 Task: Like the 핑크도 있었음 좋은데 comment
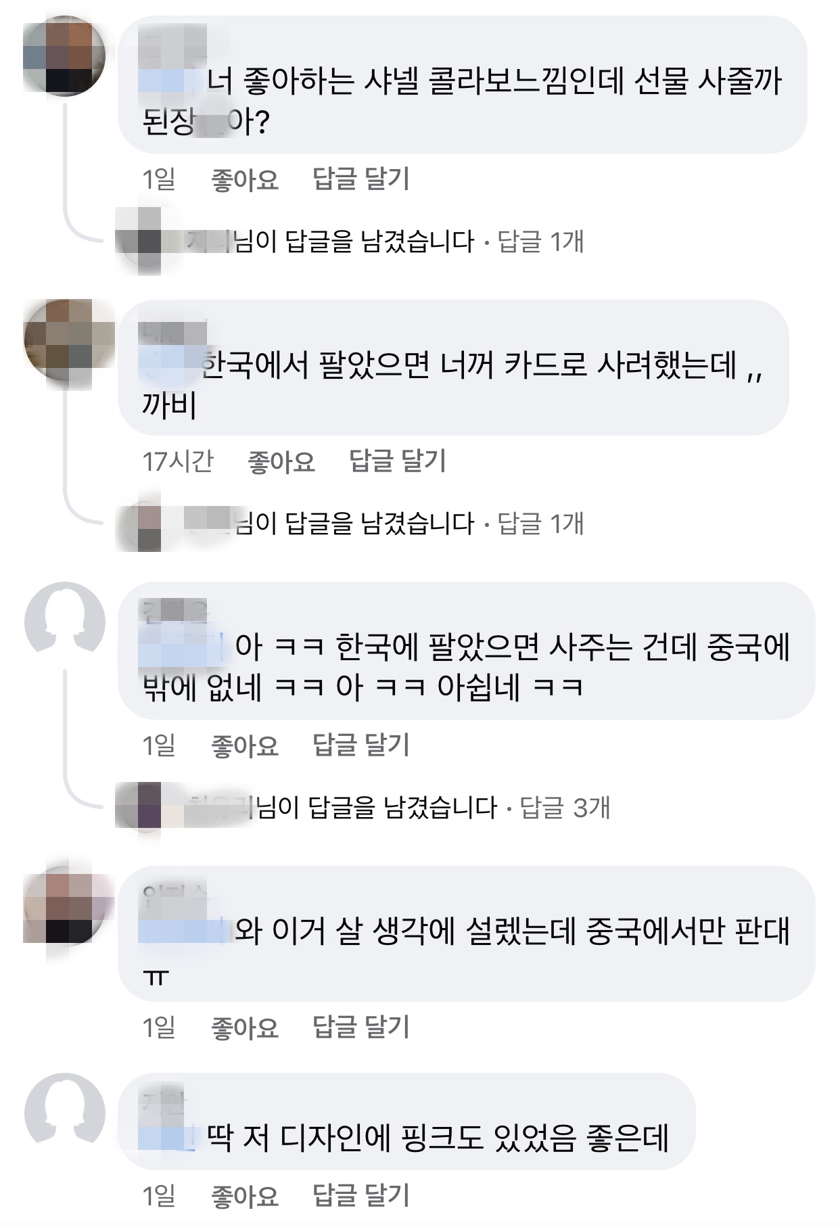click(245, 1196)
